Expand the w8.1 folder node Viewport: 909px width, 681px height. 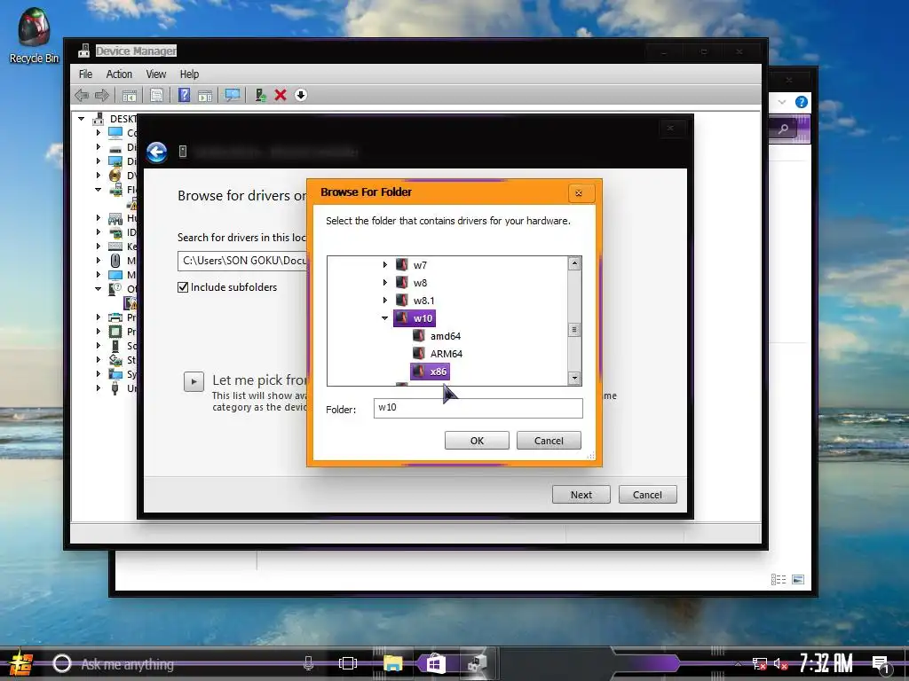pyautogui.click(x=385, y=300)
